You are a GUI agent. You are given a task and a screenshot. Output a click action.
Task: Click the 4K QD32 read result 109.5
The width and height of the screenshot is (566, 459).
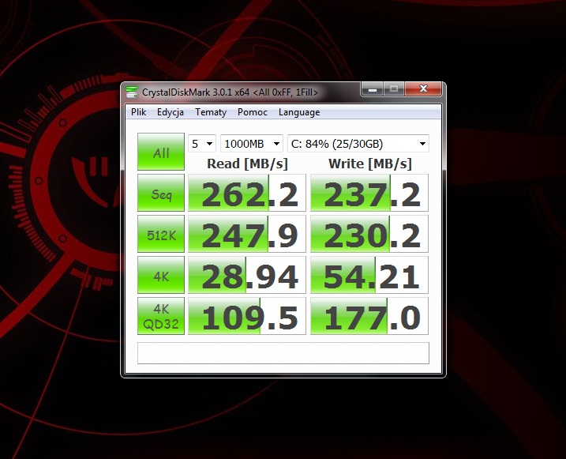(247, 316)
